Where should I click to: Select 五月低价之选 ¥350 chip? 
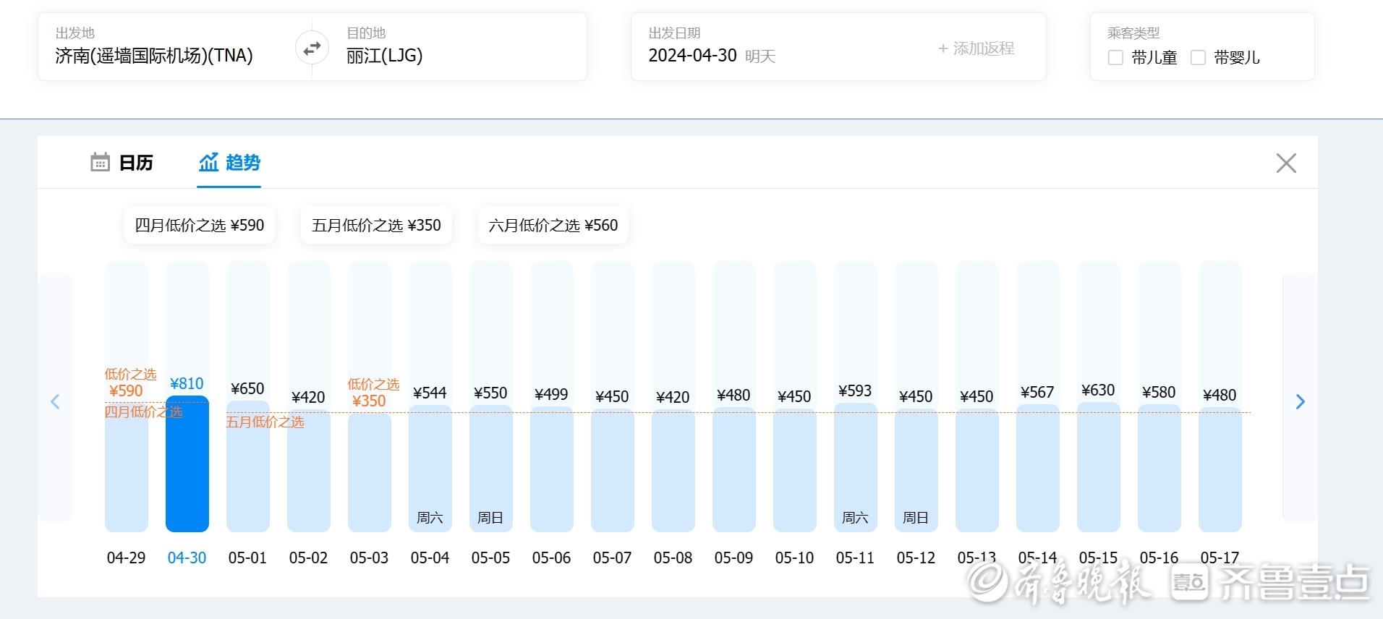pyautogui.click(x=376, y=226)
